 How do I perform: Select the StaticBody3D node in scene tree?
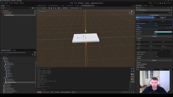(x=8, y=14)
